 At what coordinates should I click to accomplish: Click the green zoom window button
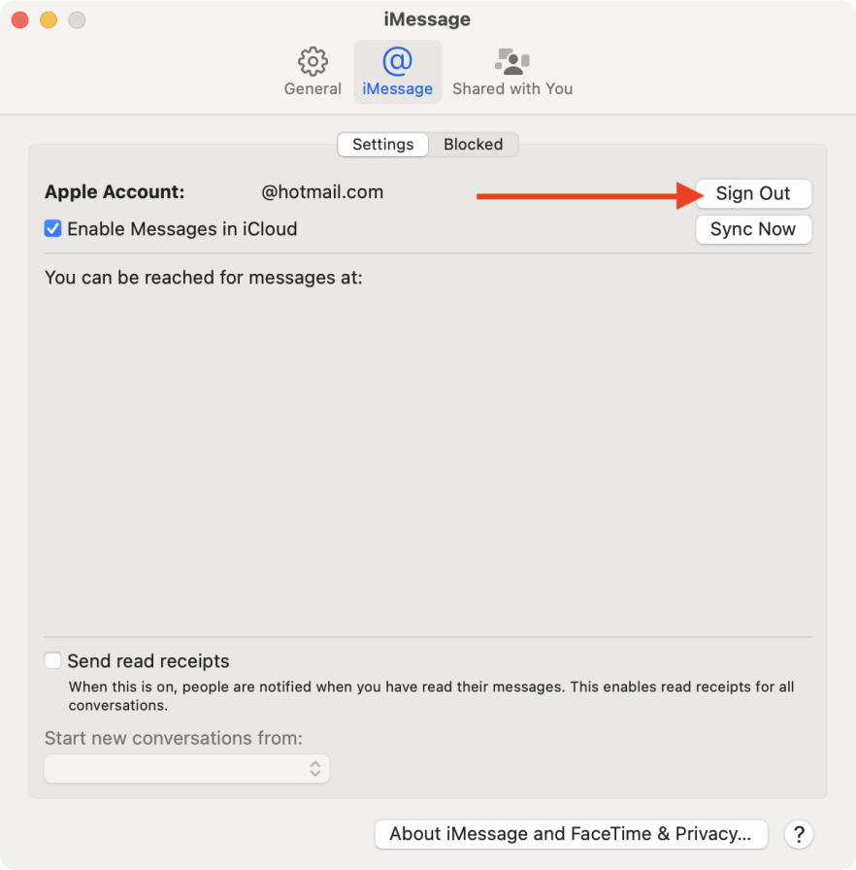coord(76,18)
